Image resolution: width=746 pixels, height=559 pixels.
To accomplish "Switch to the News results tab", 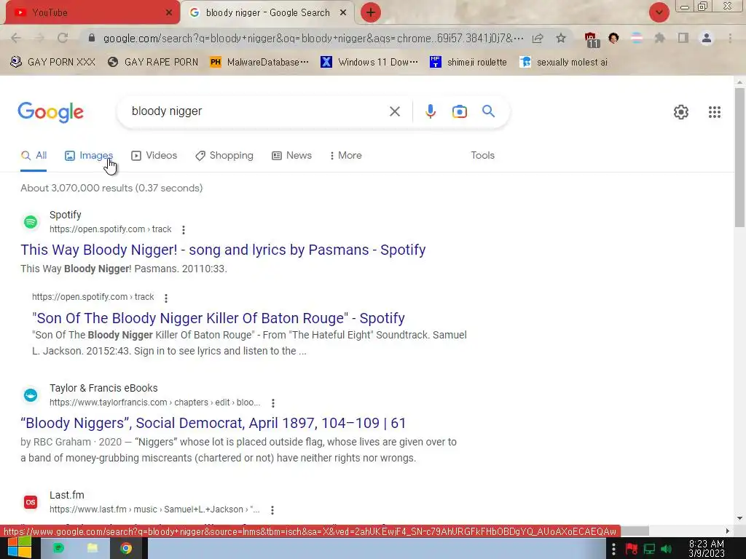I will click(291, 156).
